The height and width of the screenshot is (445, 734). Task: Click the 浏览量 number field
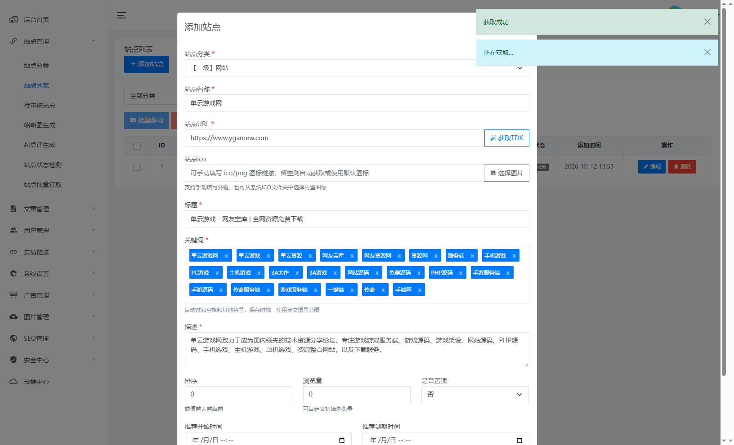pos(357,394)
